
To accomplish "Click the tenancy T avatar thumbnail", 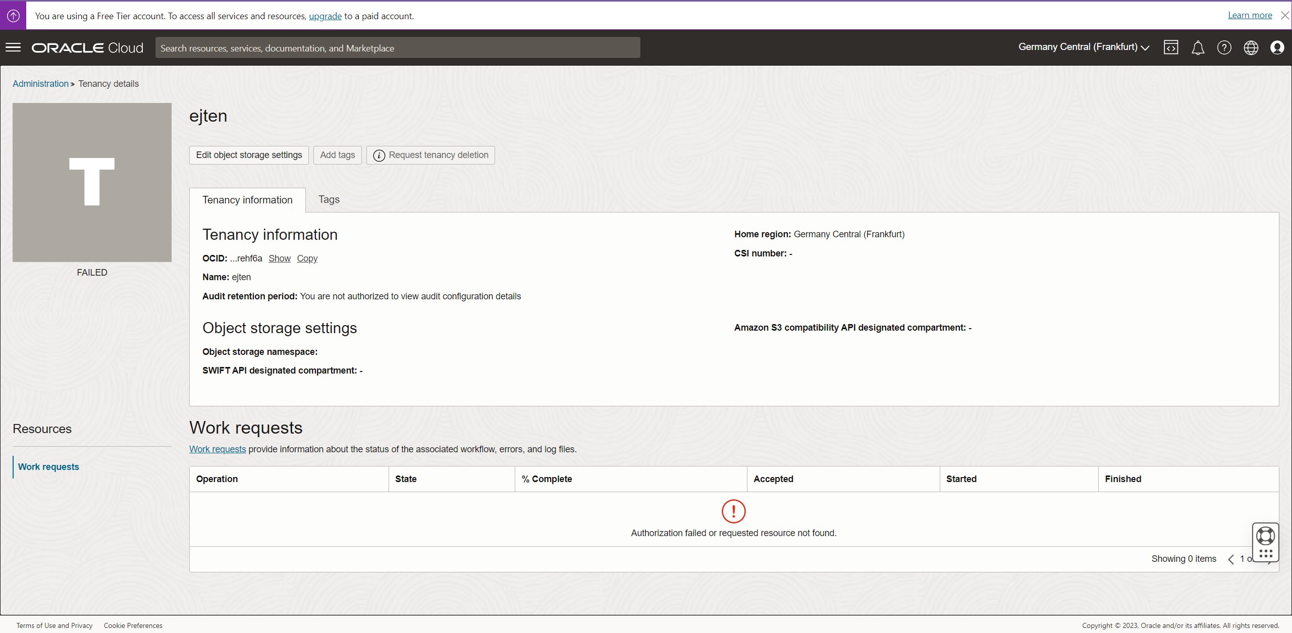I will (x=92, y=182).
